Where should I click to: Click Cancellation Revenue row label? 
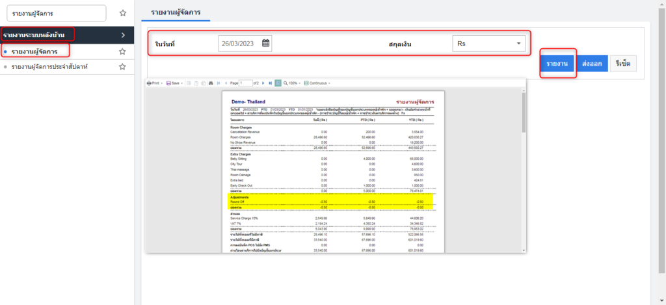pyautogui.click(x=245, y=131)
